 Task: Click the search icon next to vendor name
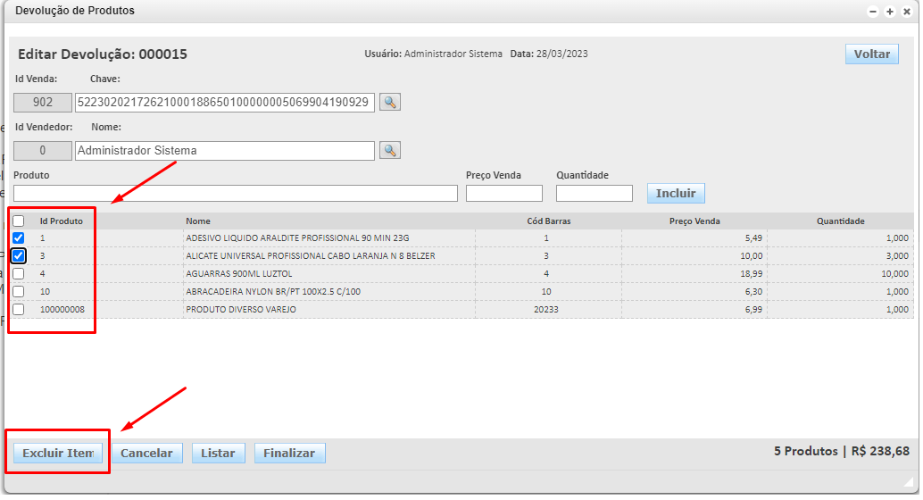point(389,150)
